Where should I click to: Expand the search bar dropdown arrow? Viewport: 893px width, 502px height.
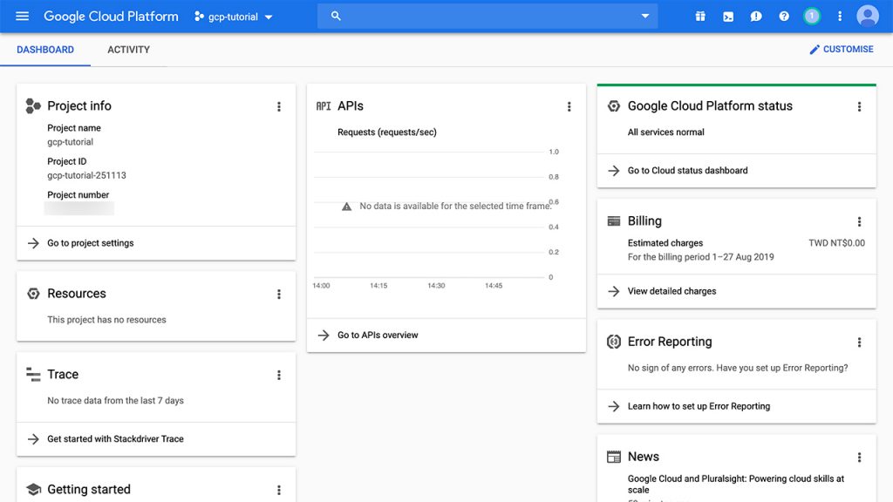pyautogui.click(x=644, y=16)
